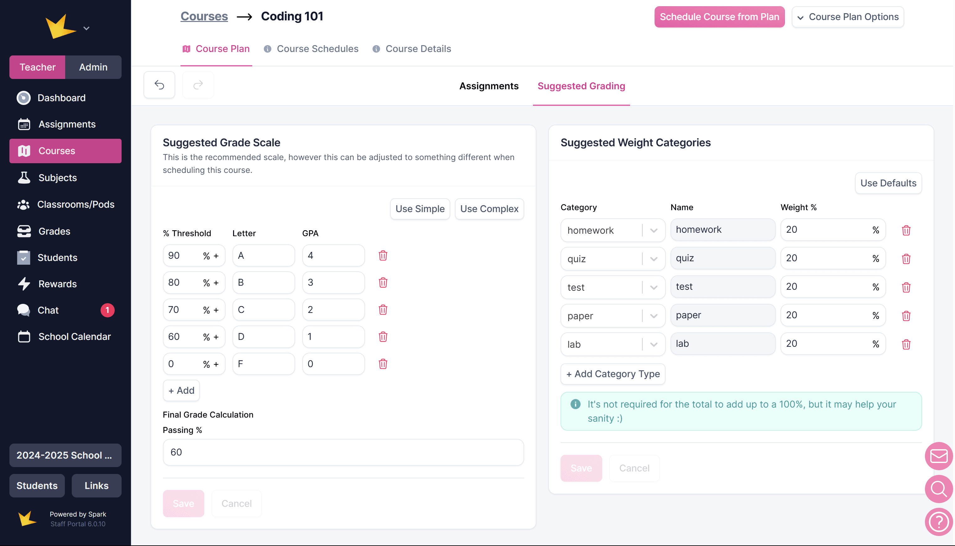The width and height of the screenshot is (955, 546).
Task: Open the mail envelope floating button
Action: [938, 456]
